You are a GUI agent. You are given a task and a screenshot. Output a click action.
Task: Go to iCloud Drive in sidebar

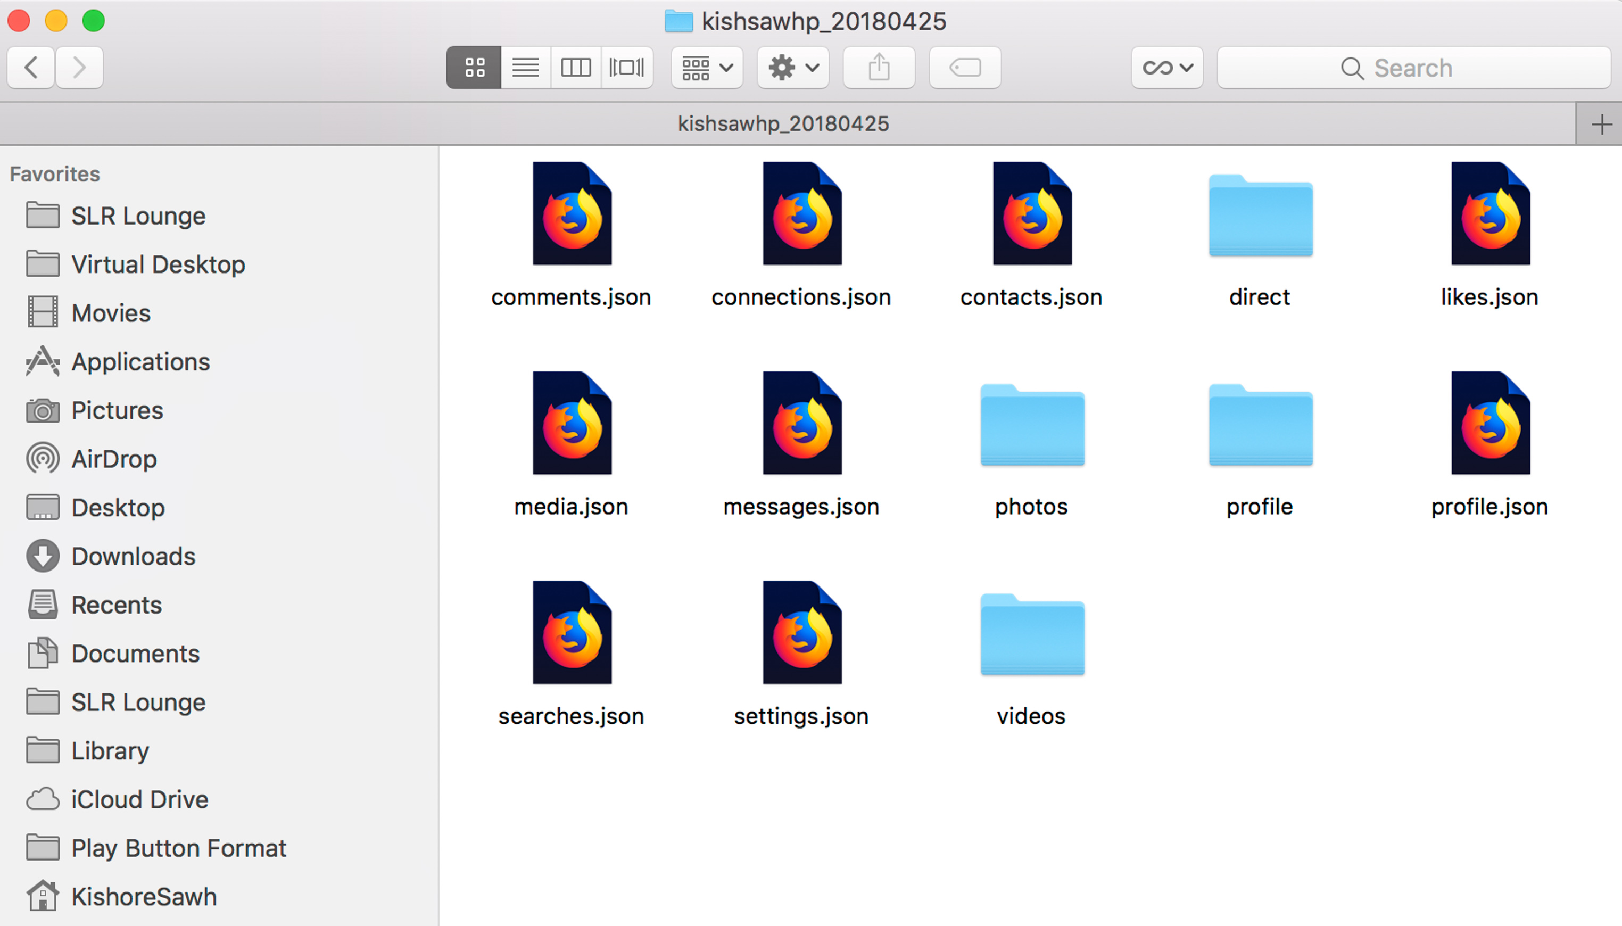139,799
